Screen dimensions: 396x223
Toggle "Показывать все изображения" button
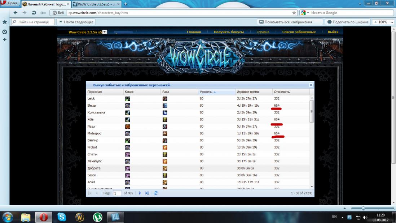pyautogui.click(x=285, y=22)
